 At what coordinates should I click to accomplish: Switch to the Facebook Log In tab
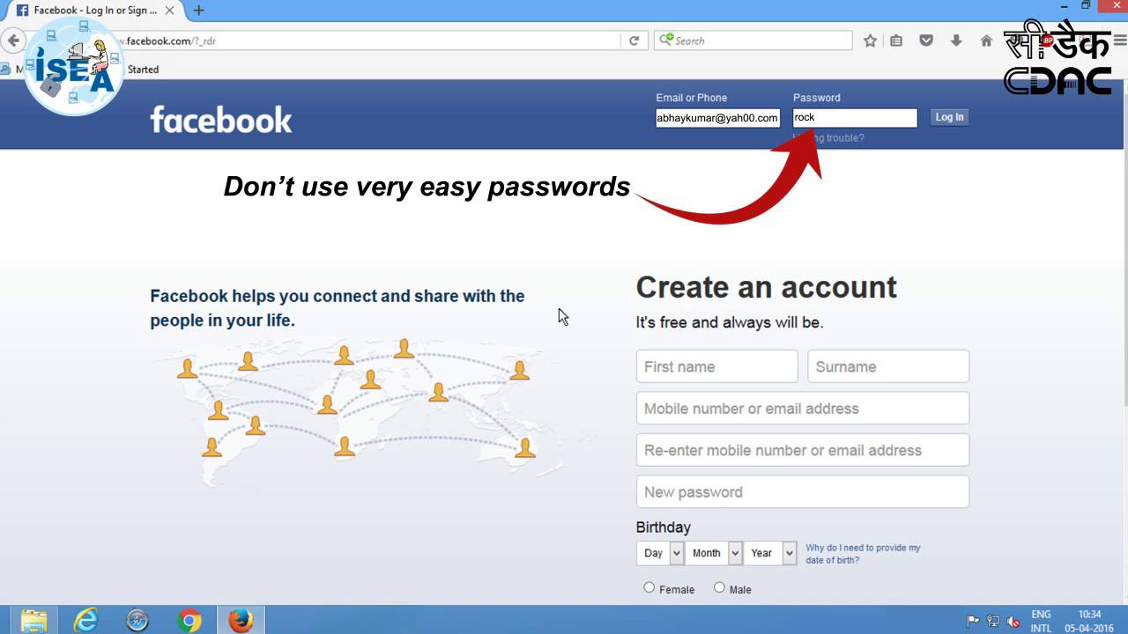click(88, 11)
